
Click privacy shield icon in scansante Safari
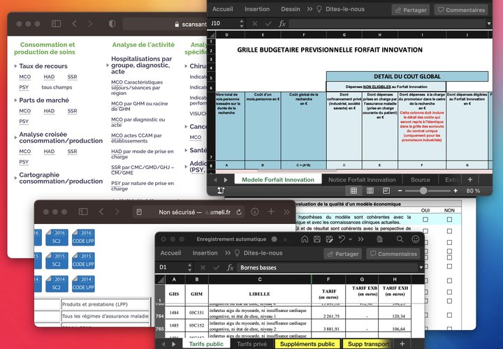point(112,24)
